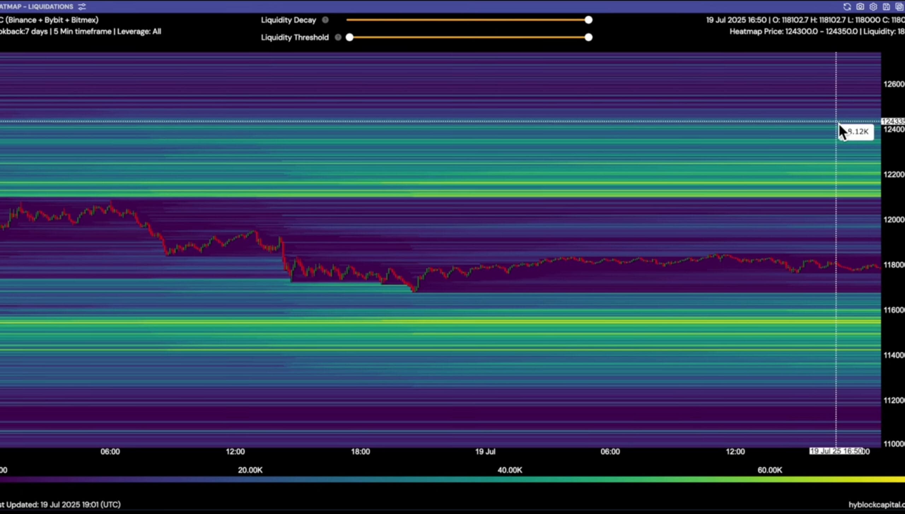Click the 18:00 time axis label
This screenshot has height=514, width=905.
pos(360,451)
